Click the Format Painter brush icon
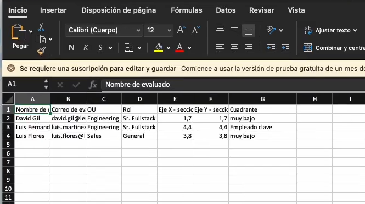Viewport: 365px width, 204px height. [x=41, y=51]
